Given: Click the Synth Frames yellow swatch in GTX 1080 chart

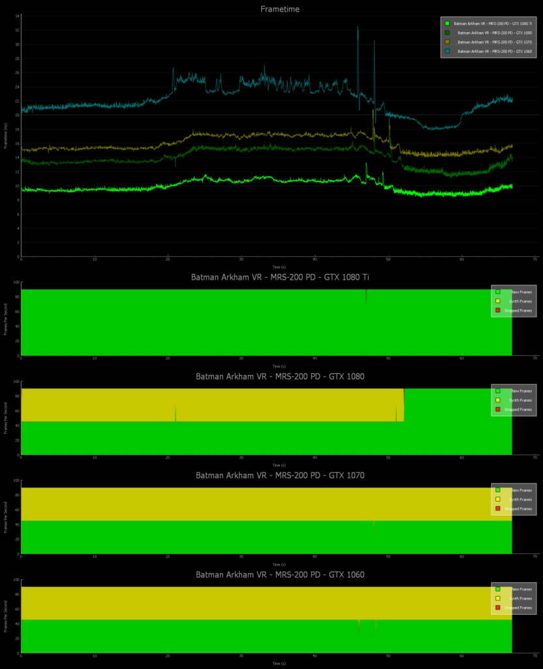Looking at the screenshot, I should (497, 400).
